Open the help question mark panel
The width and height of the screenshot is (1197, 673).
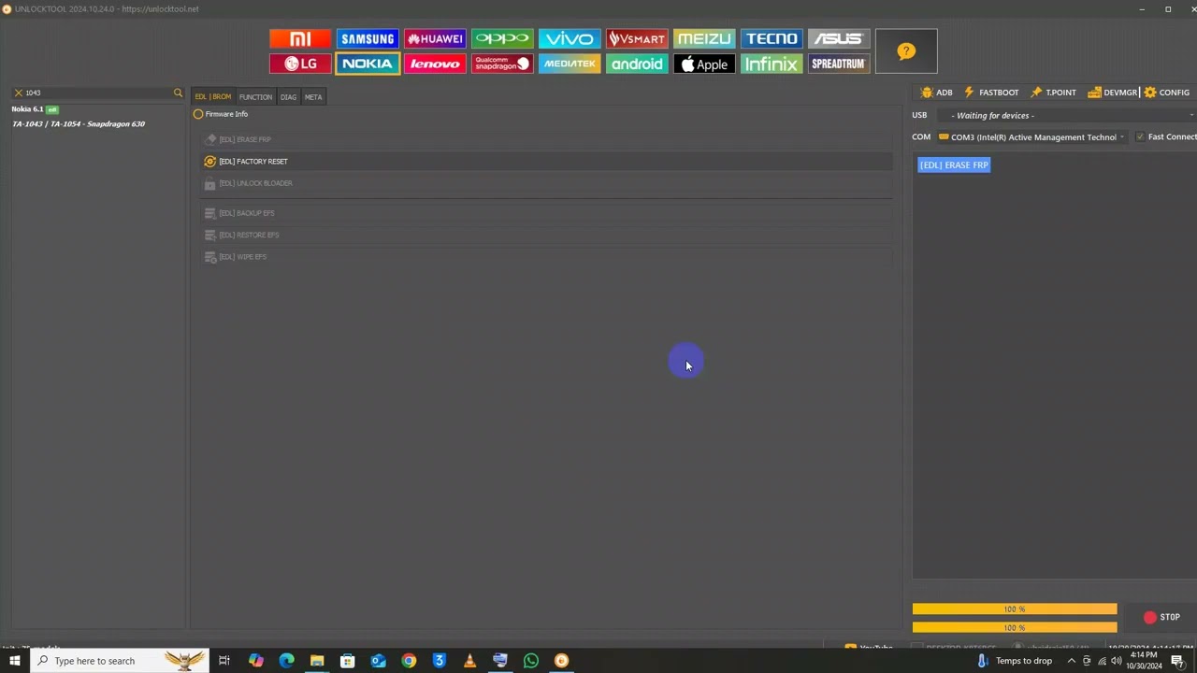pos(906,51)
